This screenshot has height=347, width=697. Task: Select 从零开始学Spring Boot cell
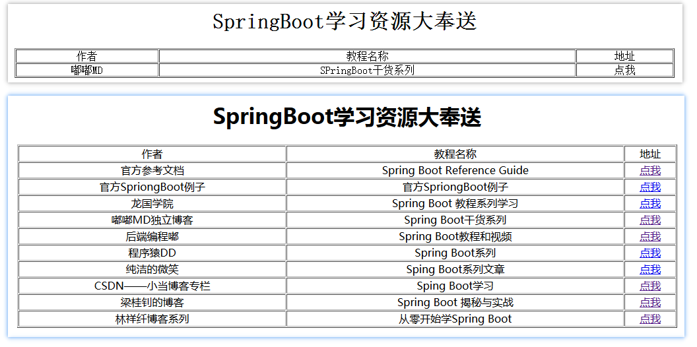tap(455, 319)
